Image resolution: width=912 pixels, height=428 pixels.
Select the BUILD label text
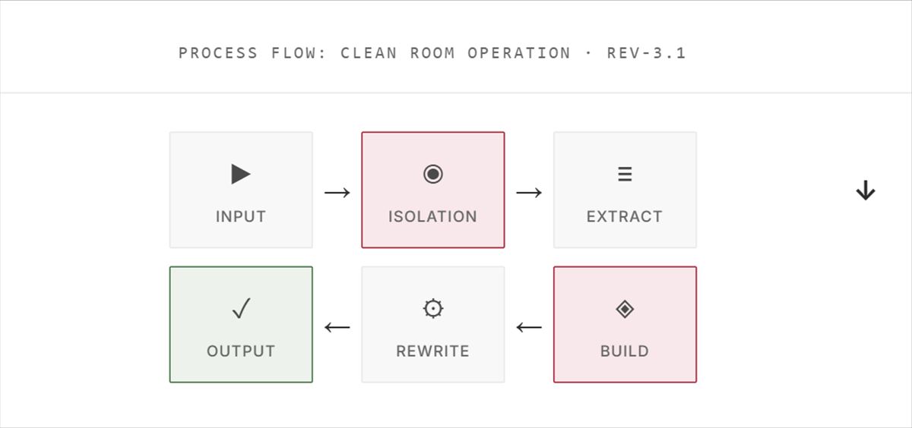(x=625, y=351)
